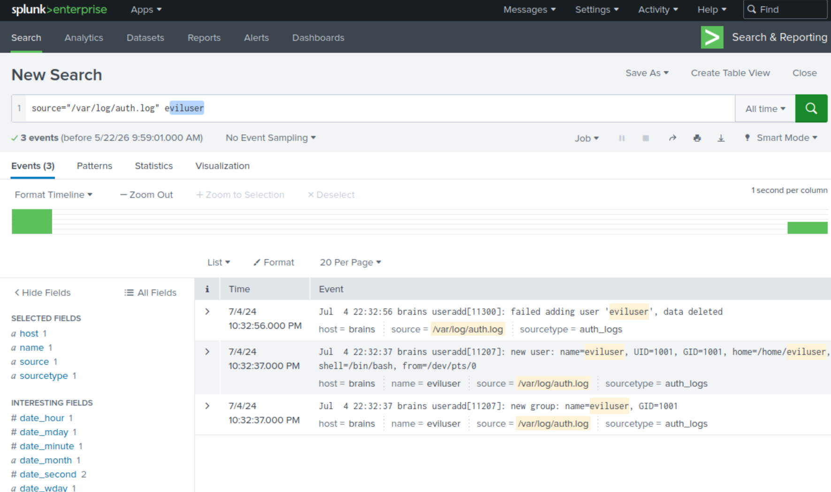Switch to the Analytics nav tab

[x=84, y=38]
